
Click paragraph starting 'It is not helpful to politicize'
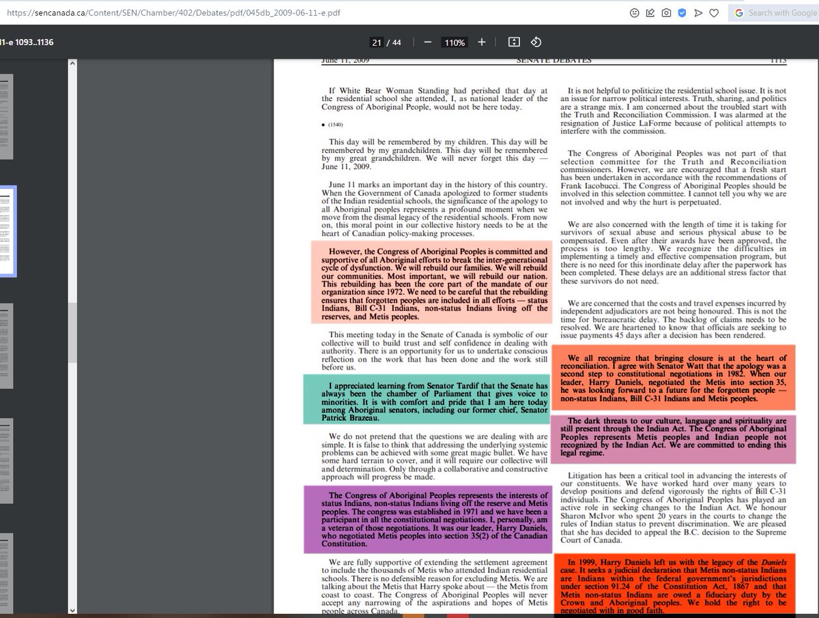[673, 111]
